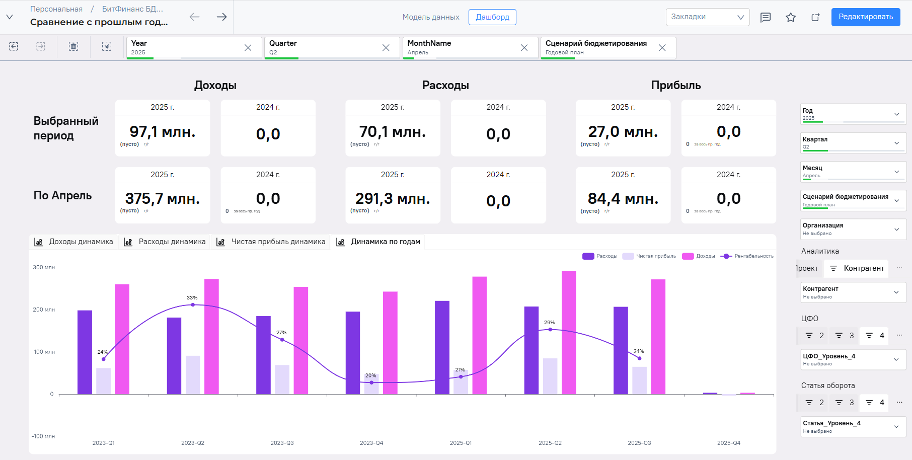Click the 29% profitability point
The height and width of the screenshot is (460, 912).
point(550,330)
